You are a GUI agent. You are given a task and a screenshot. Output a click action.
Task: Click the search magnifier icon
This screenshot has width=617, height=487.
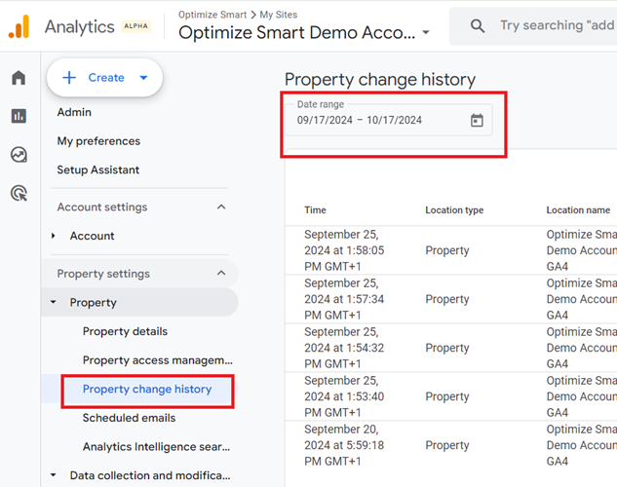(x=478, y=26)
